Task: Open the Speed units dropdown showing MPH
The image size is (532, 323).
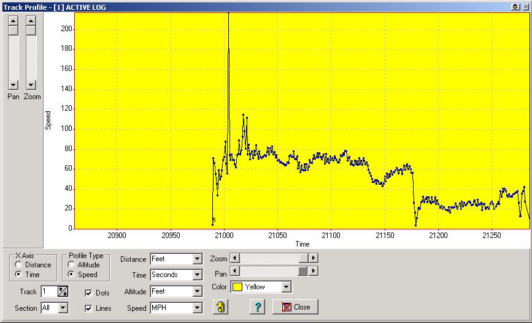Action: 196,308
